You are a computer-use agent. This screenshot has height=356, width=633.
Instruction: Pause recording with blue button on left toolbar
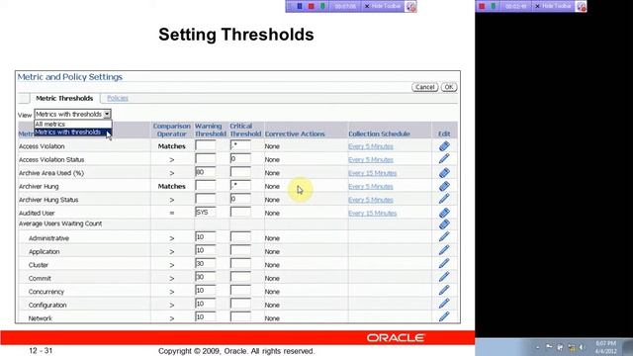(x=300, y=6)
